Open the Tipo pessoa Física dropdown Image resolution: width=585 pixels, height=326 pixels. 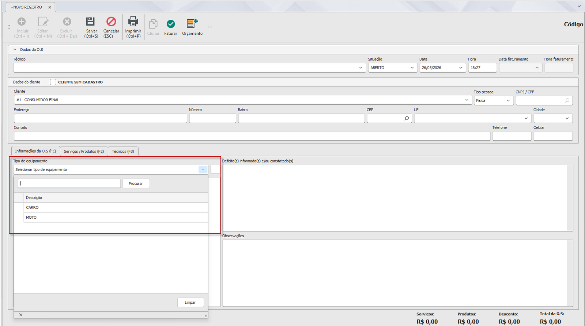[x=508, y=100]
